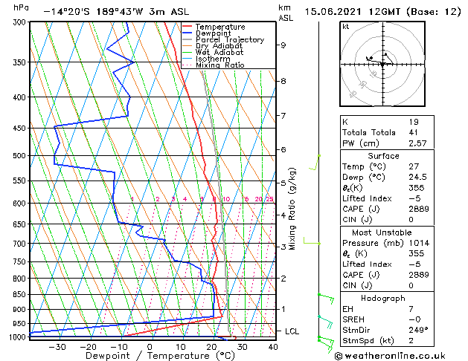The width and height of the screenshot is (468, 361).
Task: Click the Most Unstable section header
Action: pyautogui.click(x=382, y=232)
